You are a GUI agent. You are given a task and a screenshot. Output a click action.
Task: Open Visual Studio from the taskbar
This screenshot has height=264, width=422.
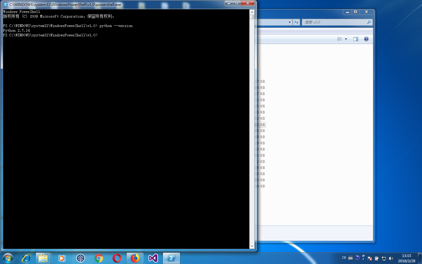(x=153, y=258)
